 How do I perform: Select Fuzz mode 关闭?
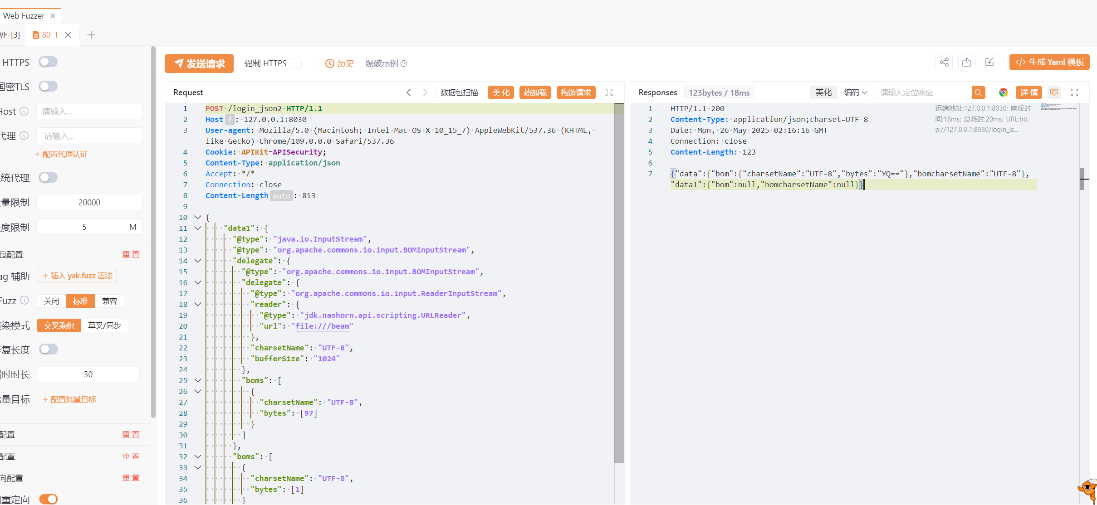point(51,301)
